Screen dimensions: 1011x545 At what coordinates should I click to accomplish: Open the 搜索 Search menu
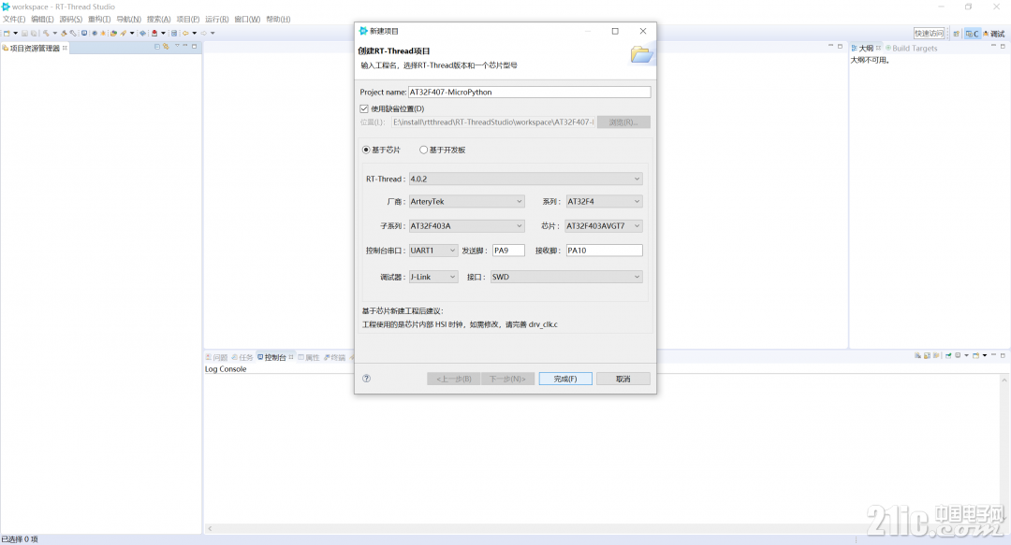click(x=158, y=20)
